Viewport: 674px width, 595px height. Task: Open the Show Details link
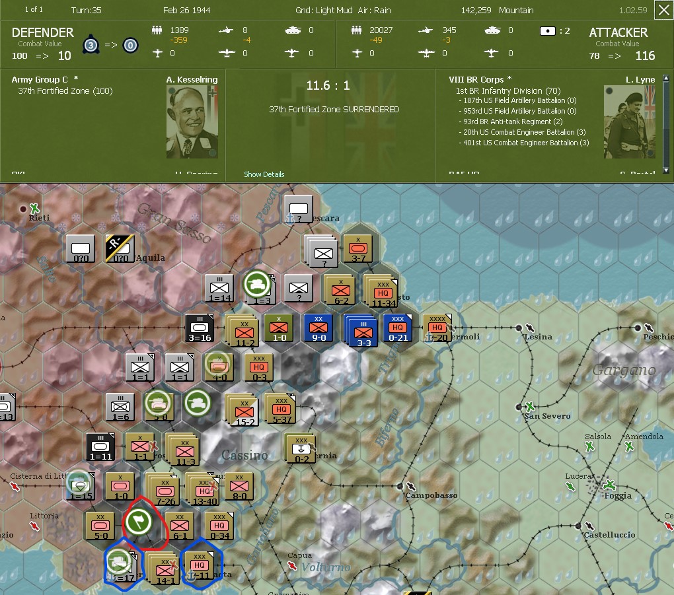click(264, 174)
